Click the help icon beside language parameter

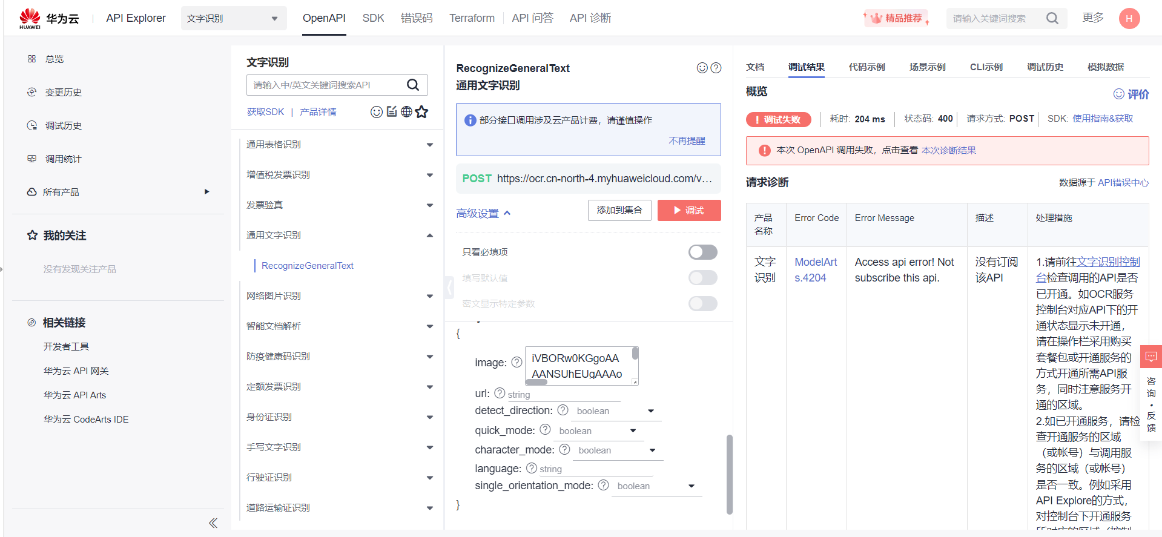[x=532, y=468]
